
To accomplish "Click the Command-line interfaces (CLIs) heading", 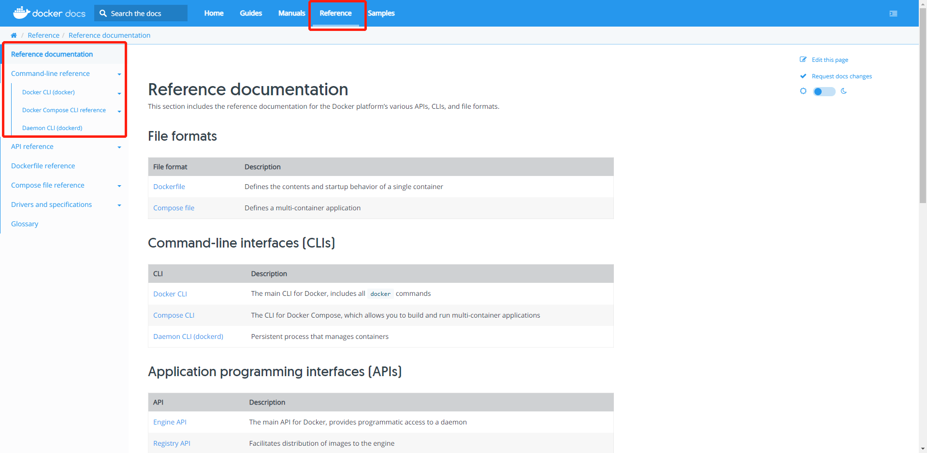I will (241, 243).
